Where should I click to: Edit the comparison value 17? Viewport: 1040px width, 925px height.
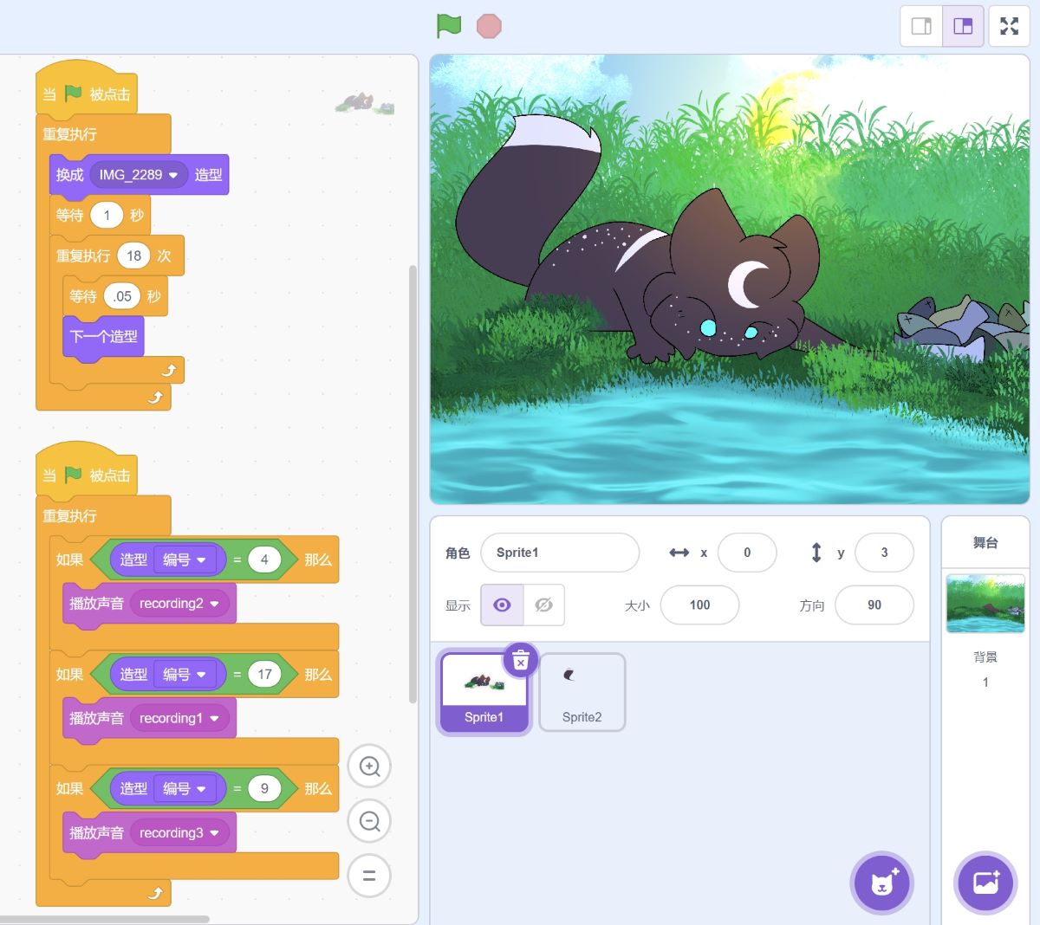264,674
